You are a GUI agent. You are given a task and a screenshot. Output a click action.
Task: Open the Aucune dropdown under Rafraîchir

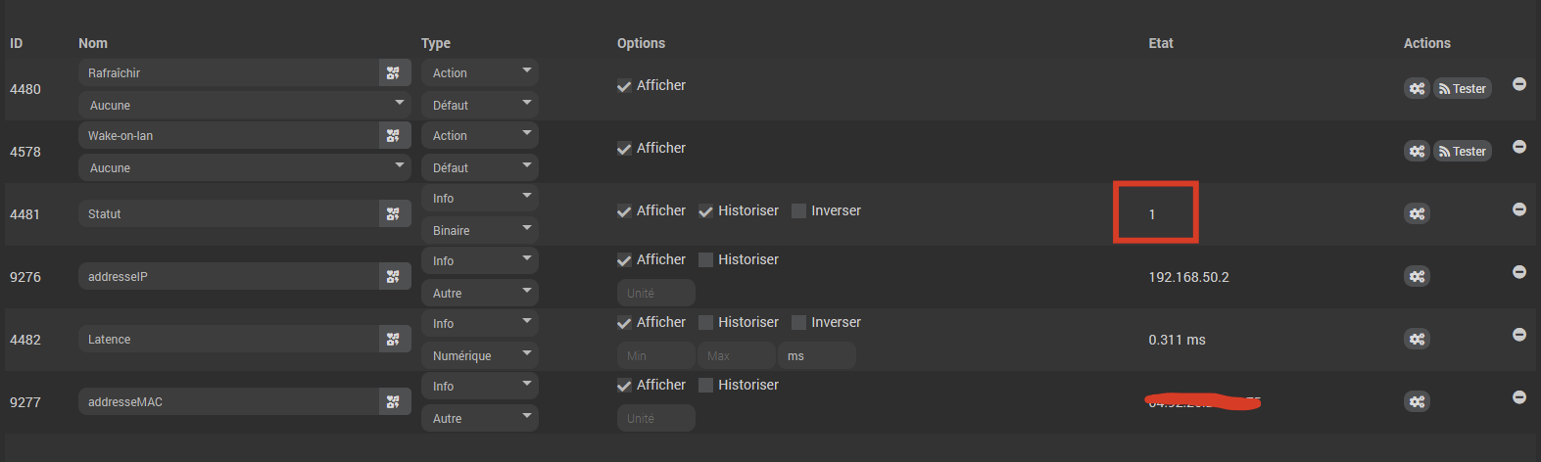pos(244,105)
